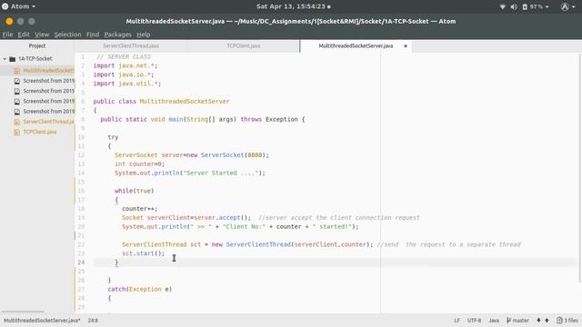Click the ServerClientThread.java file icon in tree

[x=17, y=122]
